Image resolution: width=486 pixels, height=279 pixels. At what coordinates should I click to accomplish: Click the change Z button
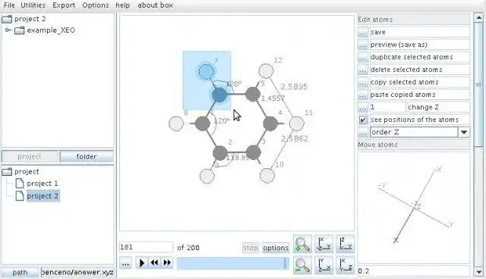(x=438, y=108)
